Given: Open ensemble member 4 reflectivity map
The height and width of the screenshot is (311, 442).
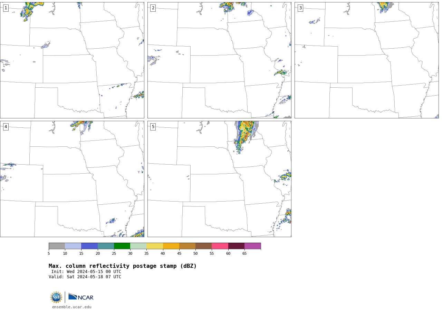Looking at the screenshot, I should (x=72, y=179).
